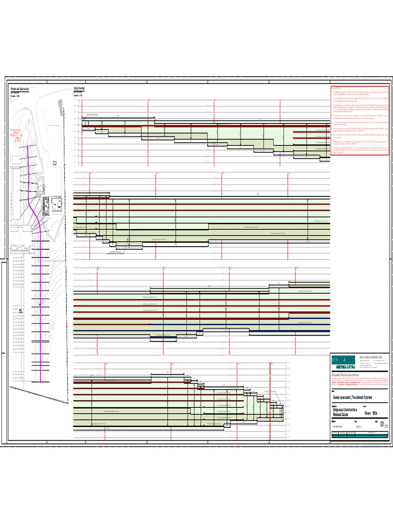Click the red-bordered notes box
Image resolution: width=393 pixels, height=524 pixels.
[360, 120]
